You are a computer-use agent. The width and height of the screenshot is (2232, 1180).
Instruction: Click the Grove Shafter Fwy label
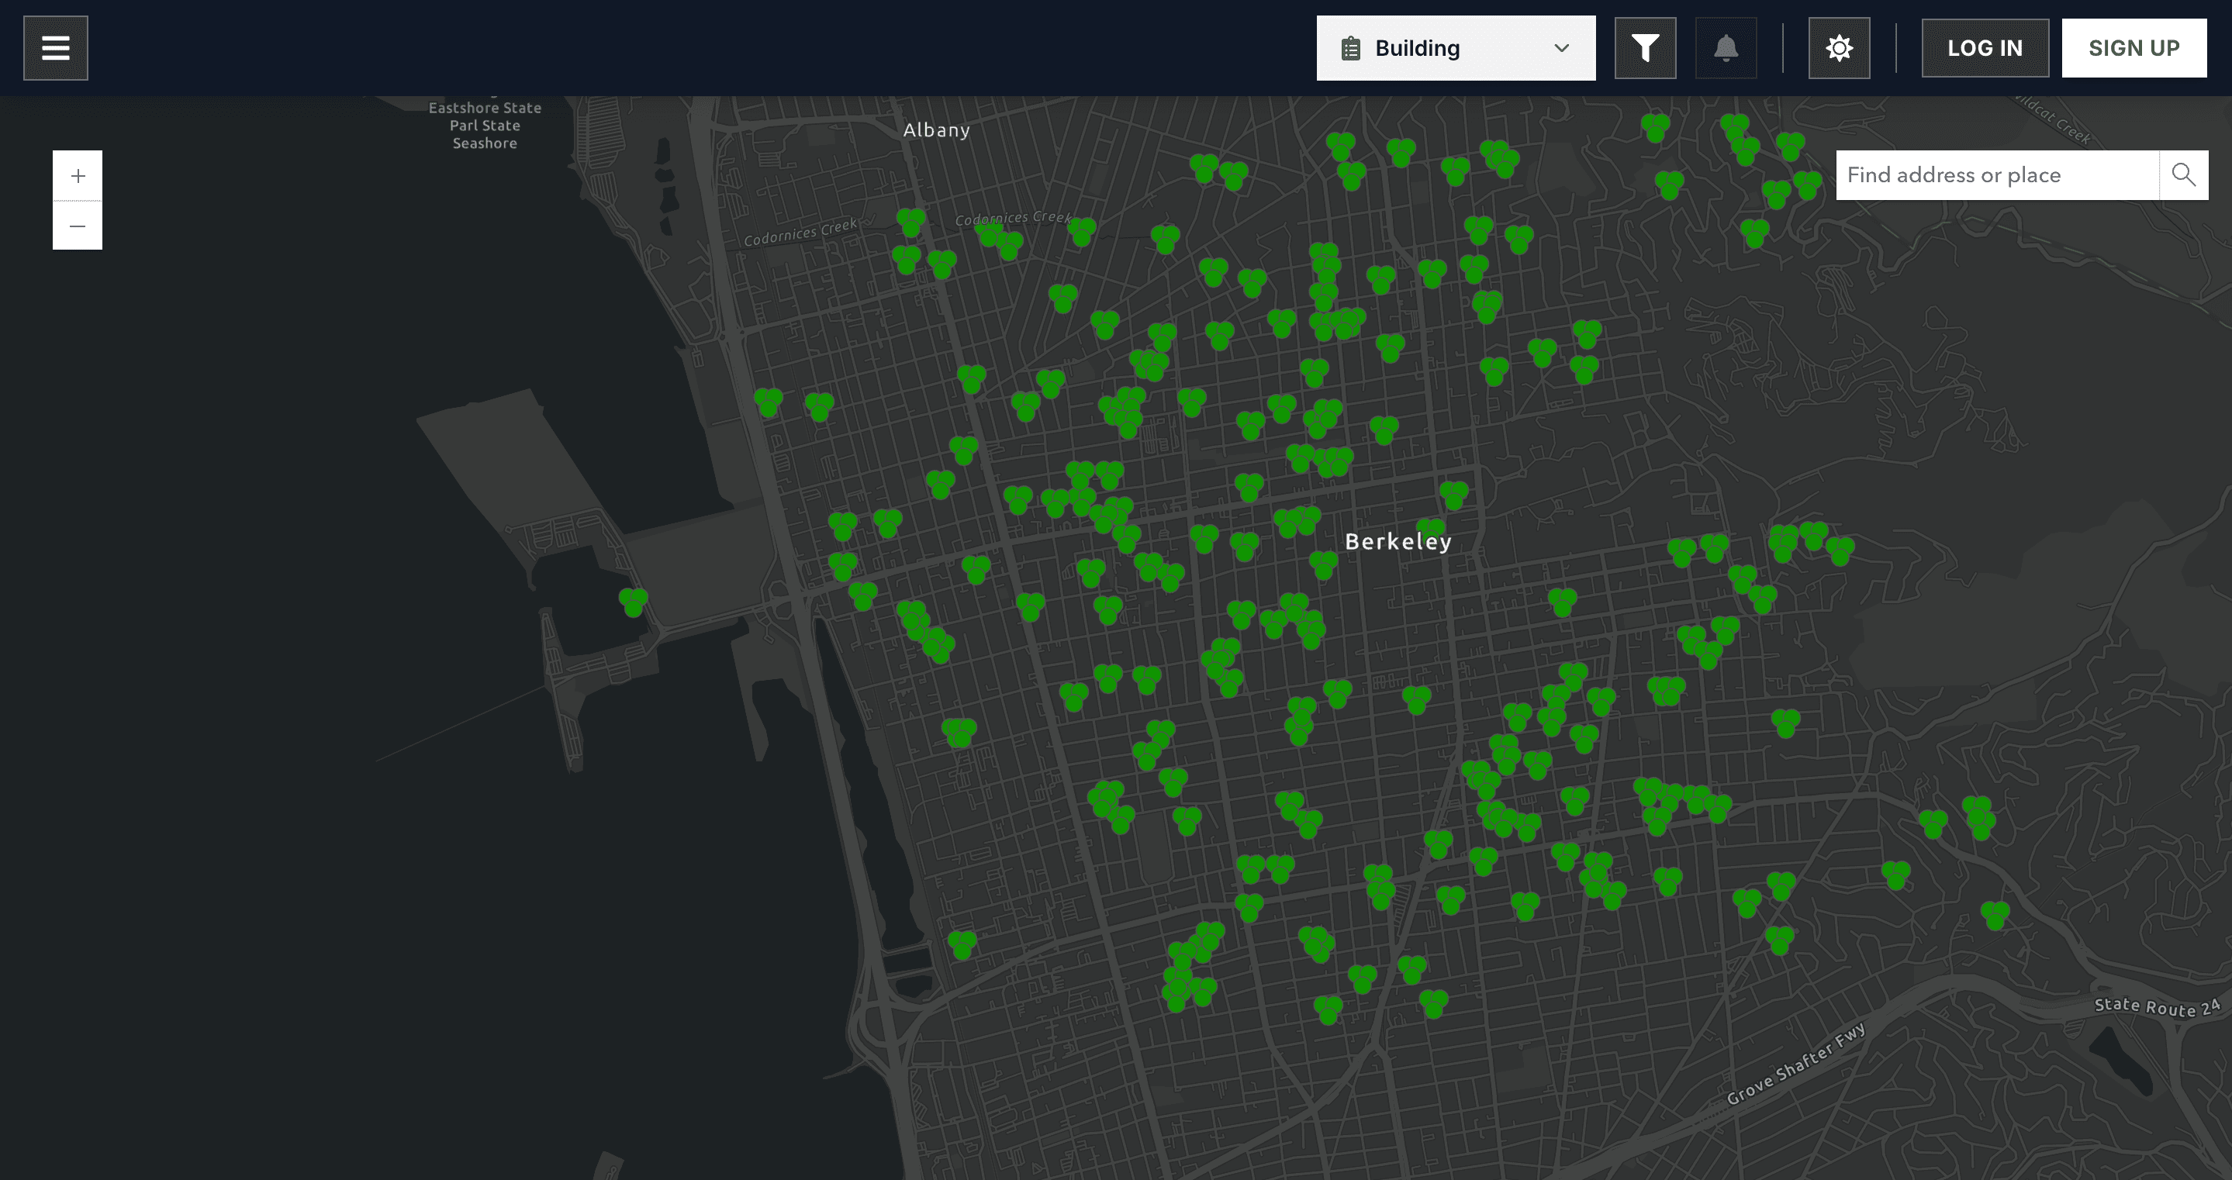click(x=1795, y=1064)
